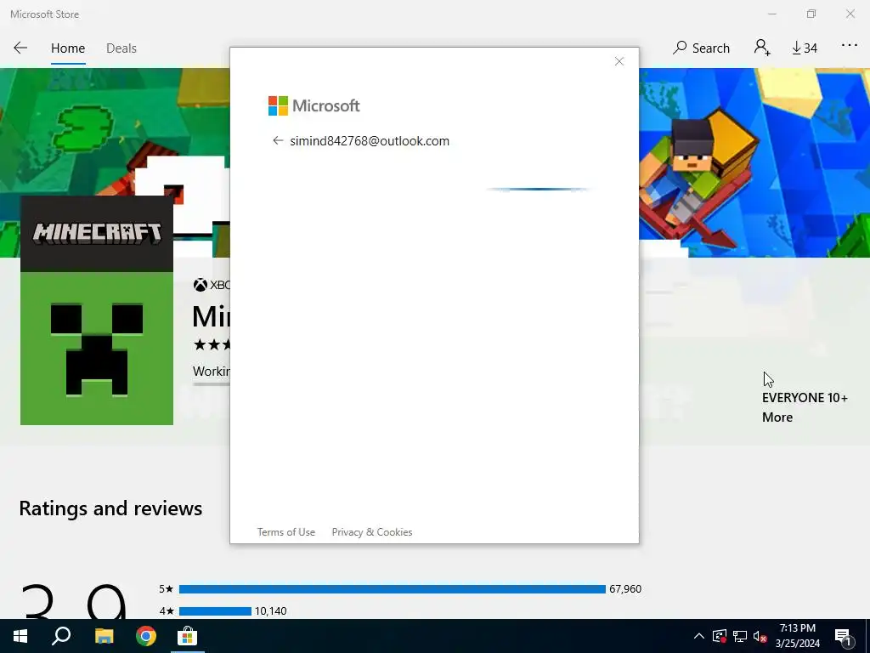Click the 10,140 reviews count

click(x=271, y=611)
